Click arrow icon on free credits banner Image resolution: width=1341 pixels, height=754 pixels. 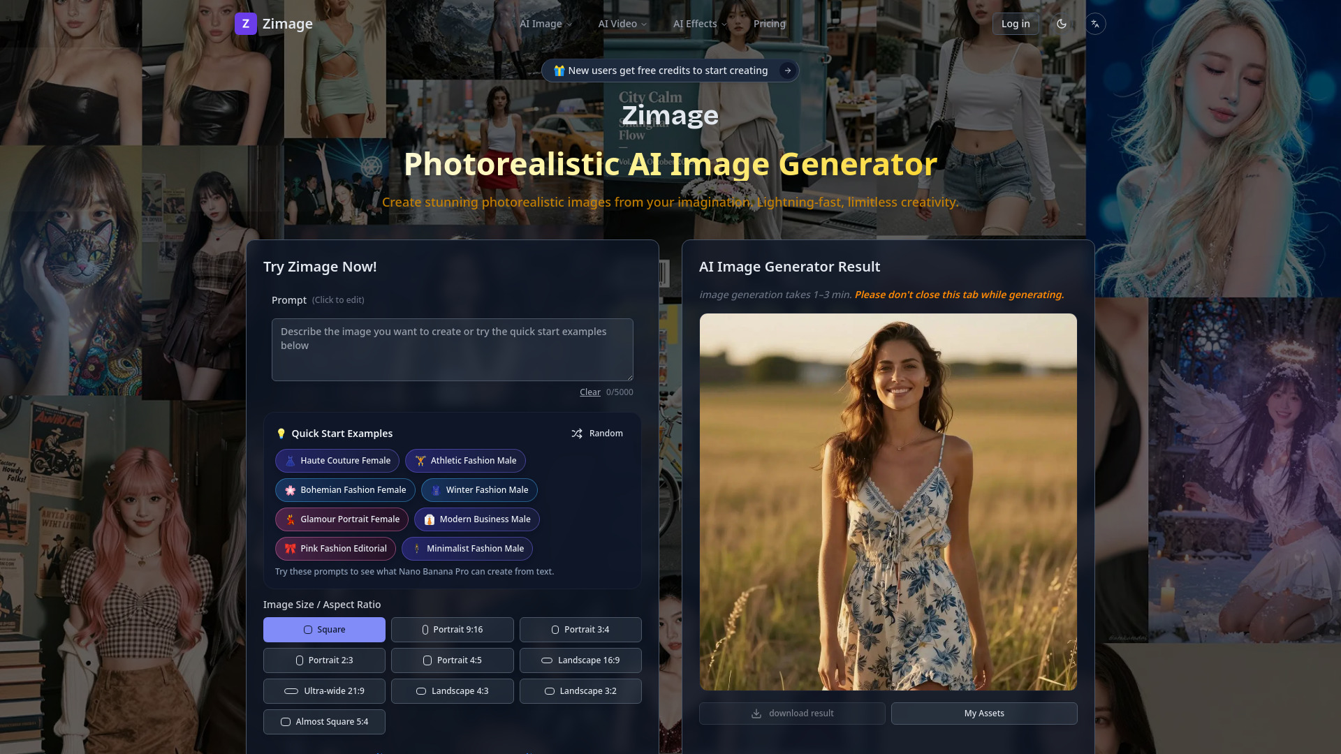coord(788,71)
